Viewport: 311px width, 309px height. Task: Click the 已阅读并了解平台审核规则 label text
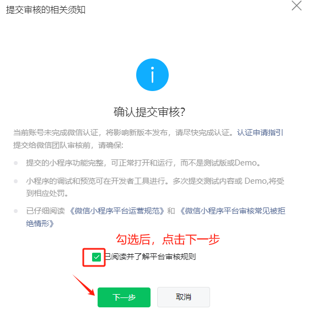(150, 257)
